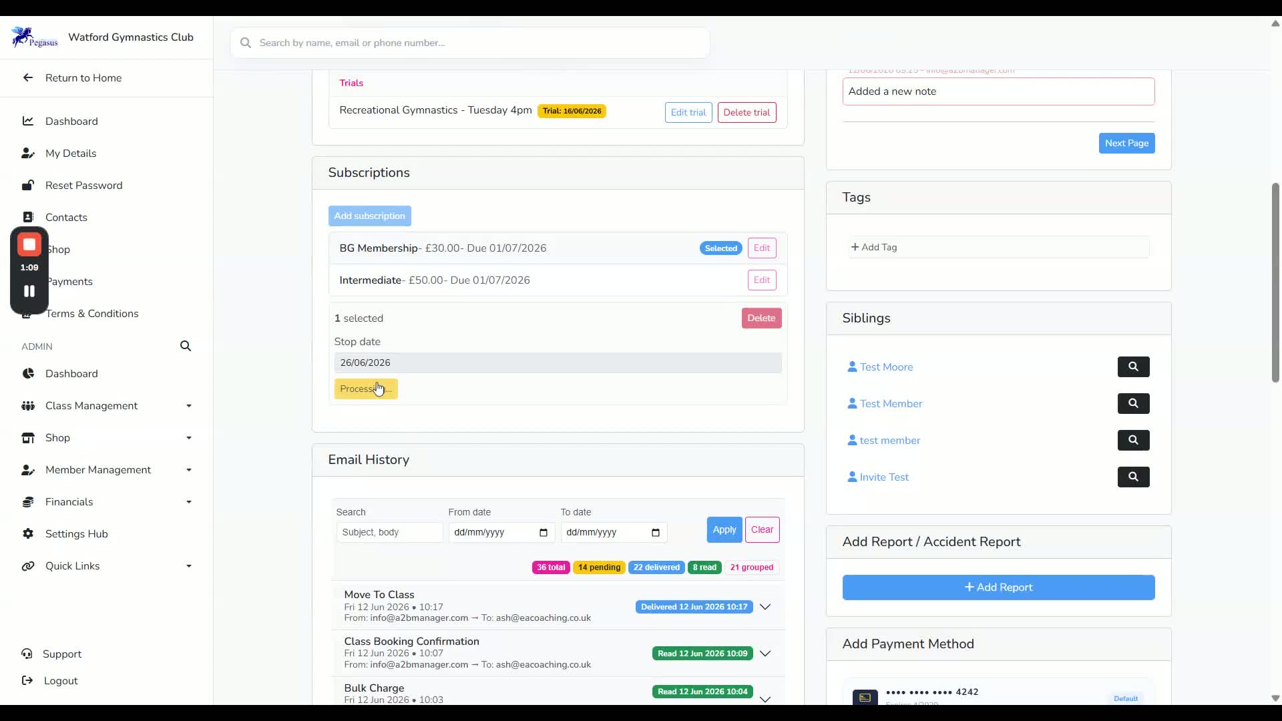Click the admin search magnifier icon
This screenshot has width=1282, height=721.
coord(186,346)
